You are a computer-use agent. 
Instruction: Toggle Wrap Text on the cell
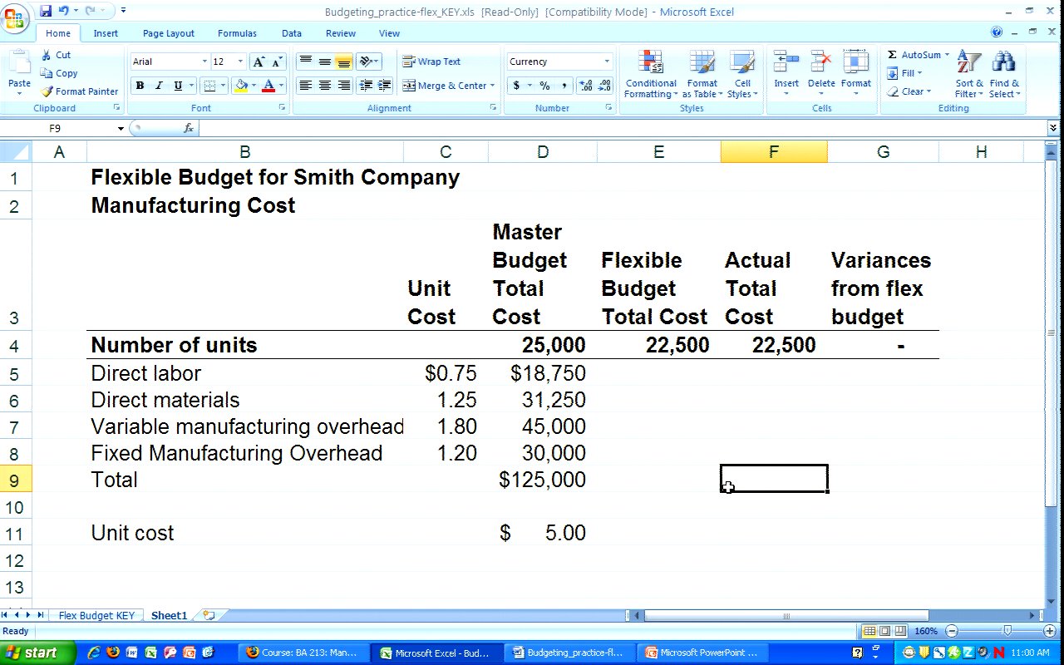[431, 62]
